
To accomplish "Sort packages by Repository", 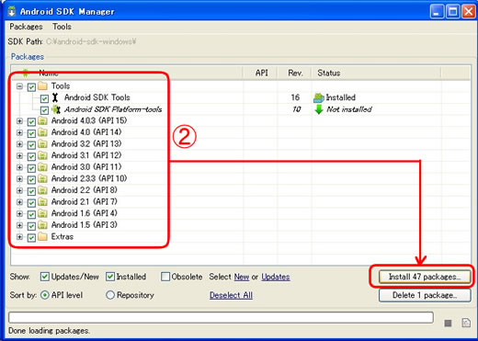I will click(x=110, y=295).
